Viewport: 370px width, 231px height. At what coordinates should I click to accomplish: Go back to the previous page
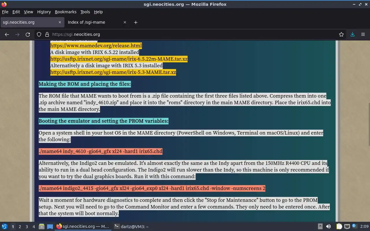pos(7,34)
